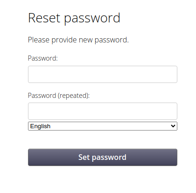Viewport: 196px width, 193px height.
Task: Click the chevron arrow on the language selector
Action: [x=173, y=126]
